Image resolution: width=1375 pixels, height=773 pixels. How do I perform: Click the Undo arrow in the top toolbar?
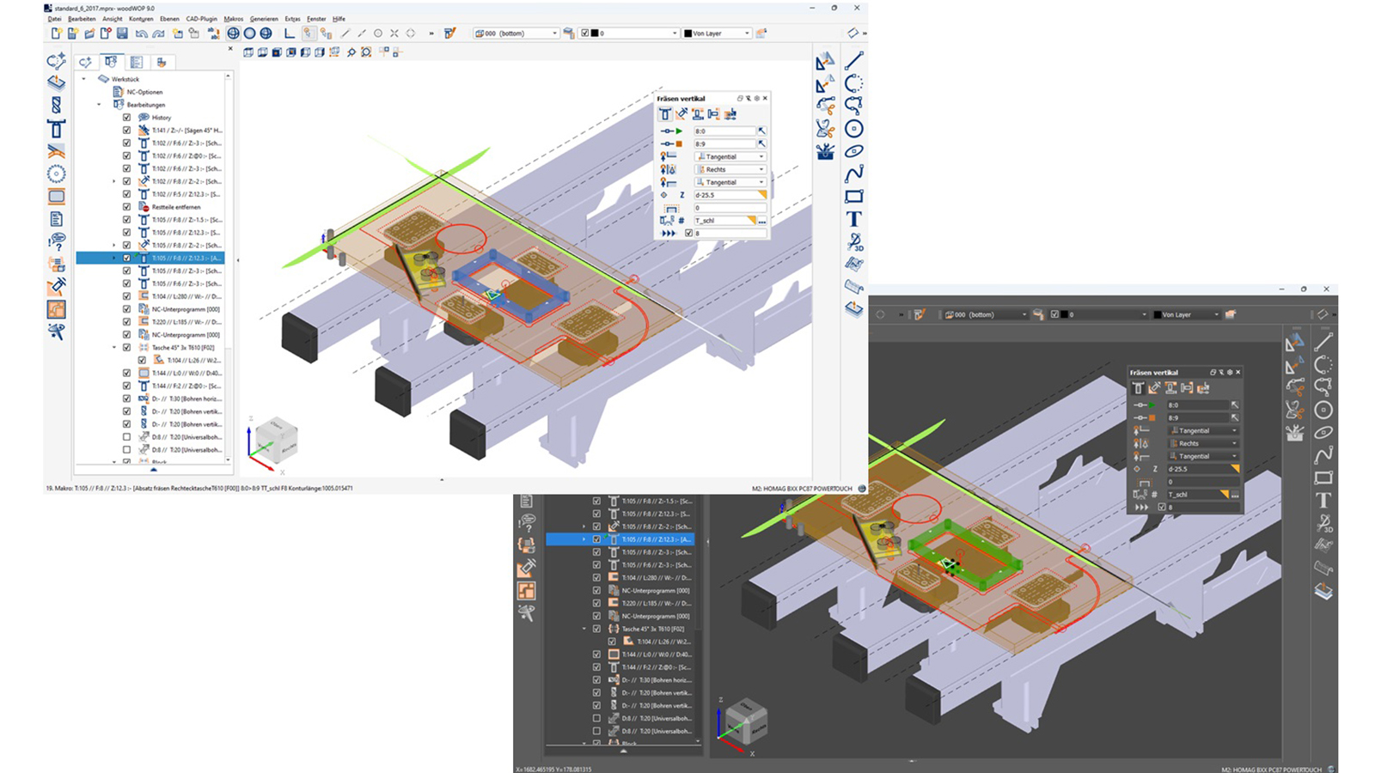pos(141,33)
